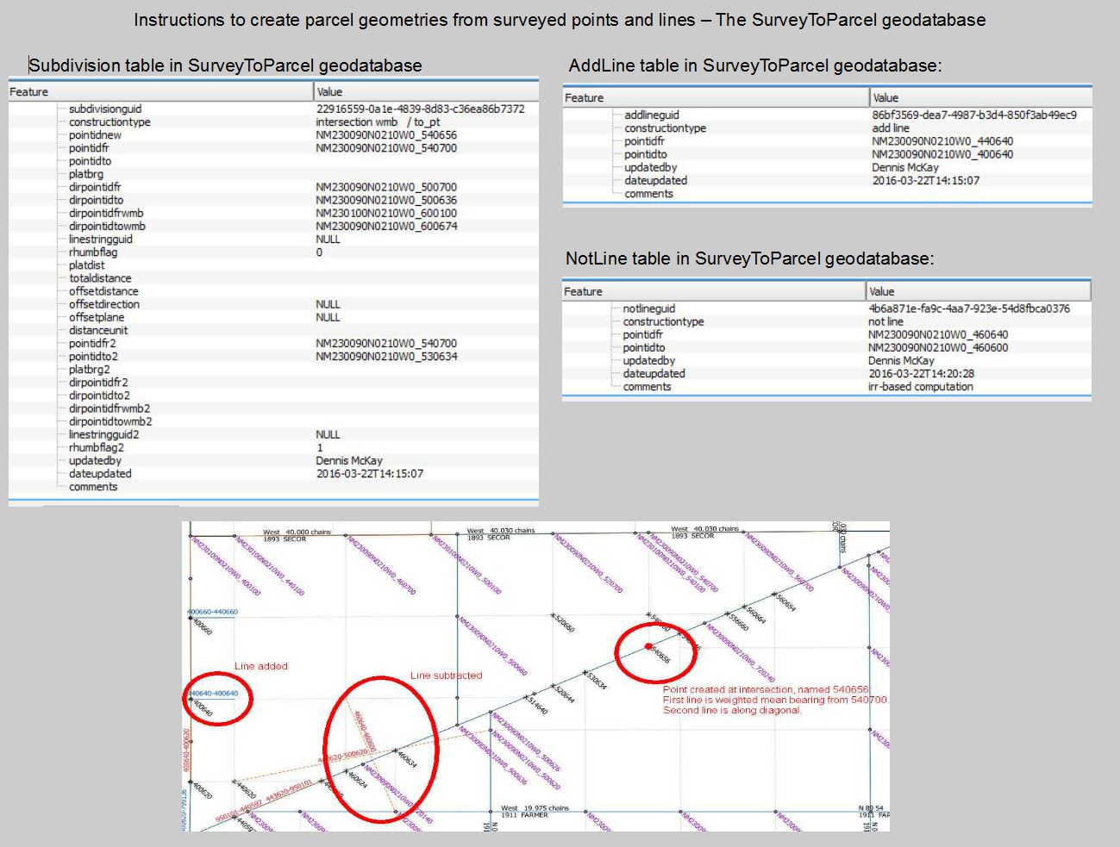Click the NotLine date 2016-03-22T14:20:28

coord(921,373)
